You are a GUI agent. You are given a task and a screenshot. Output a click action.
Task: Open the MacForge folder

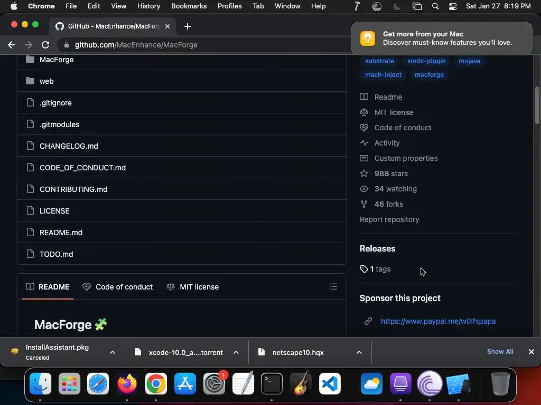(57, 60)
